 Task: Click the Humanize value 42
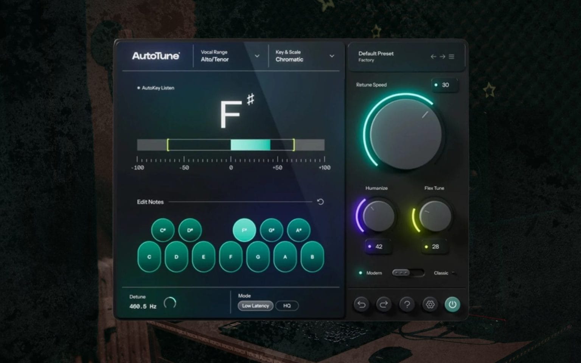point(378,247)
